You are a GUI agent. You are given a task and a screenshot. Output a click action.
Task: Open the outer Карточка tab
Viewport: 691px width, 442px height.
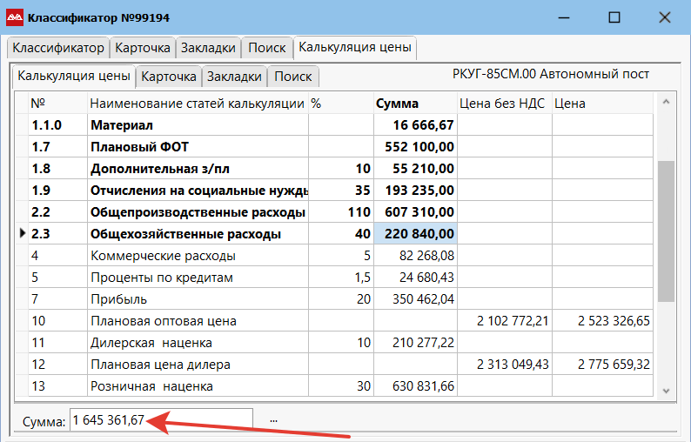(x=143, y=48)
